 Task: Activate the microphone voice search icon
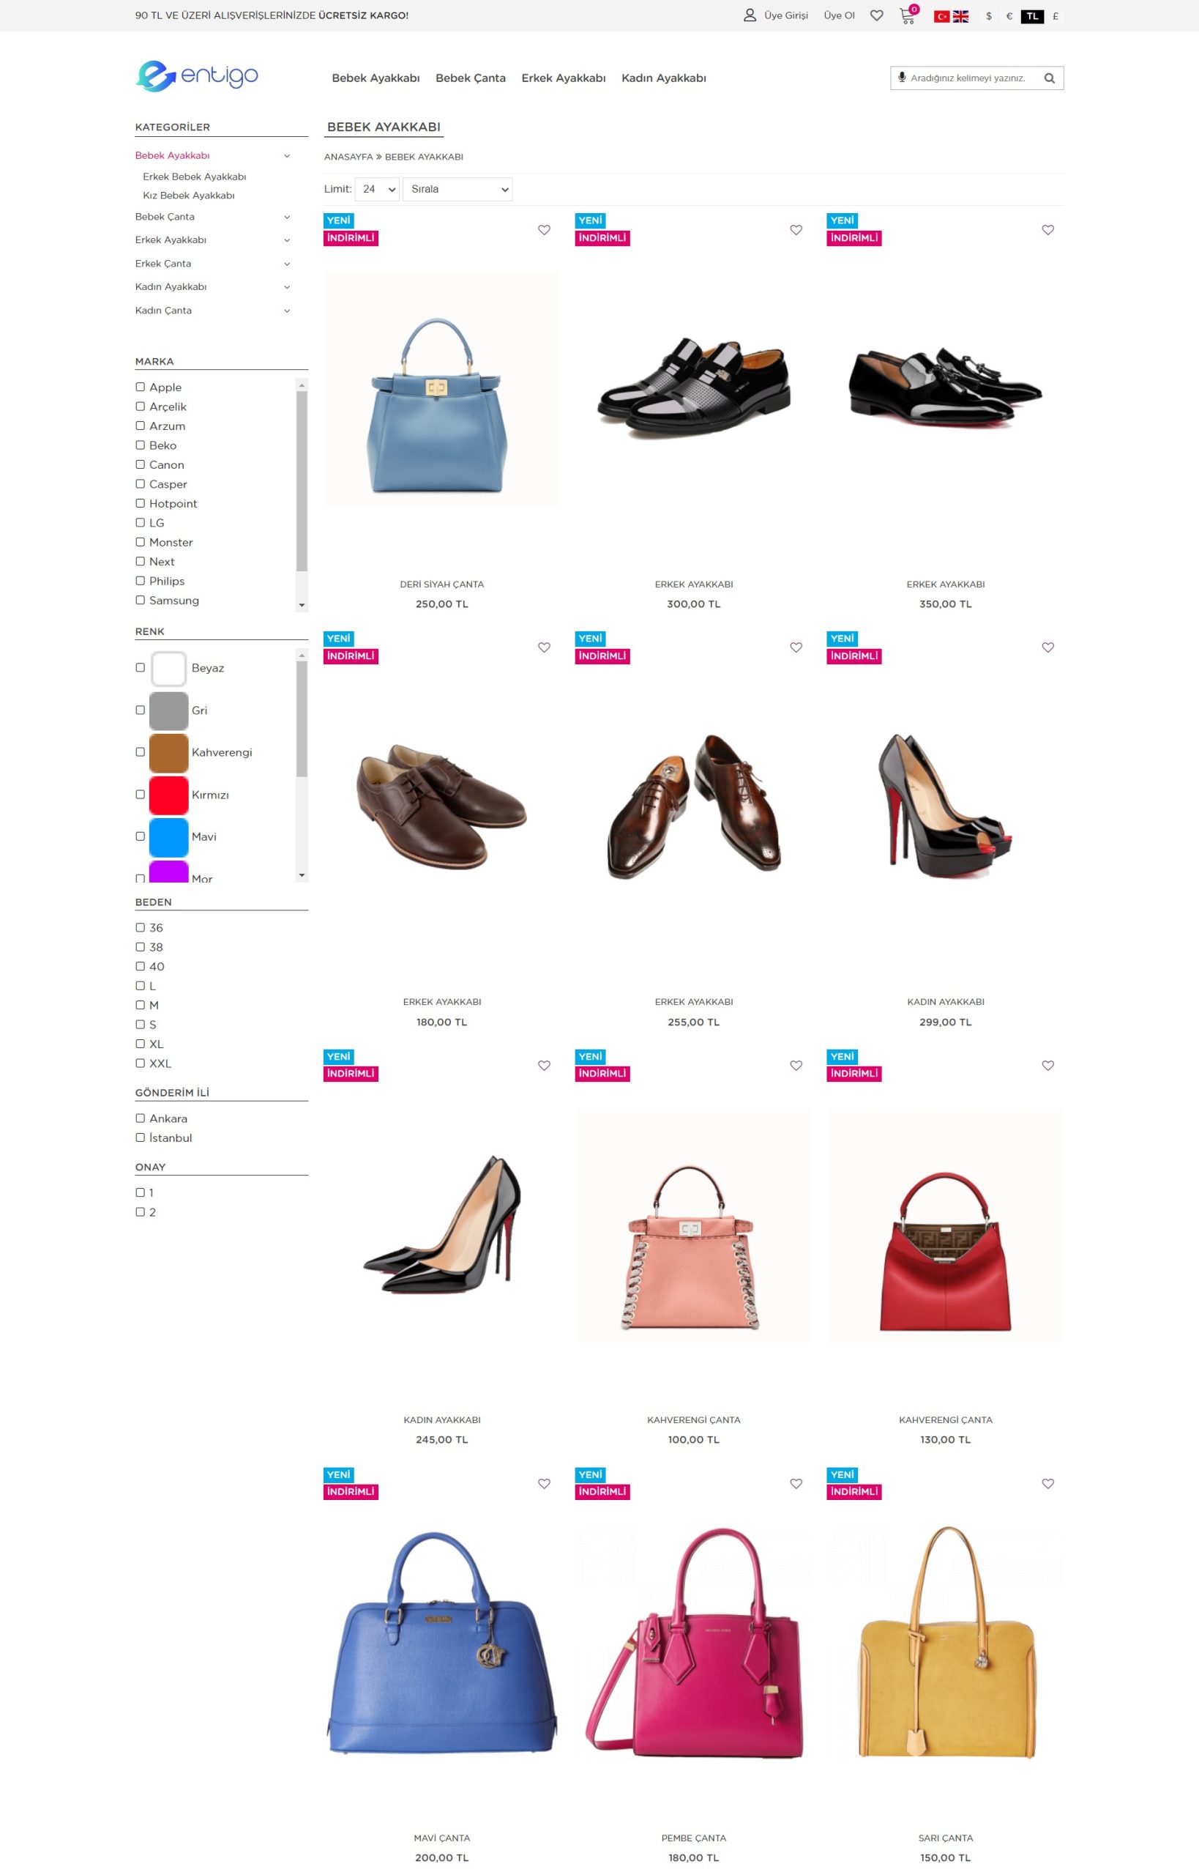point(902,77)
